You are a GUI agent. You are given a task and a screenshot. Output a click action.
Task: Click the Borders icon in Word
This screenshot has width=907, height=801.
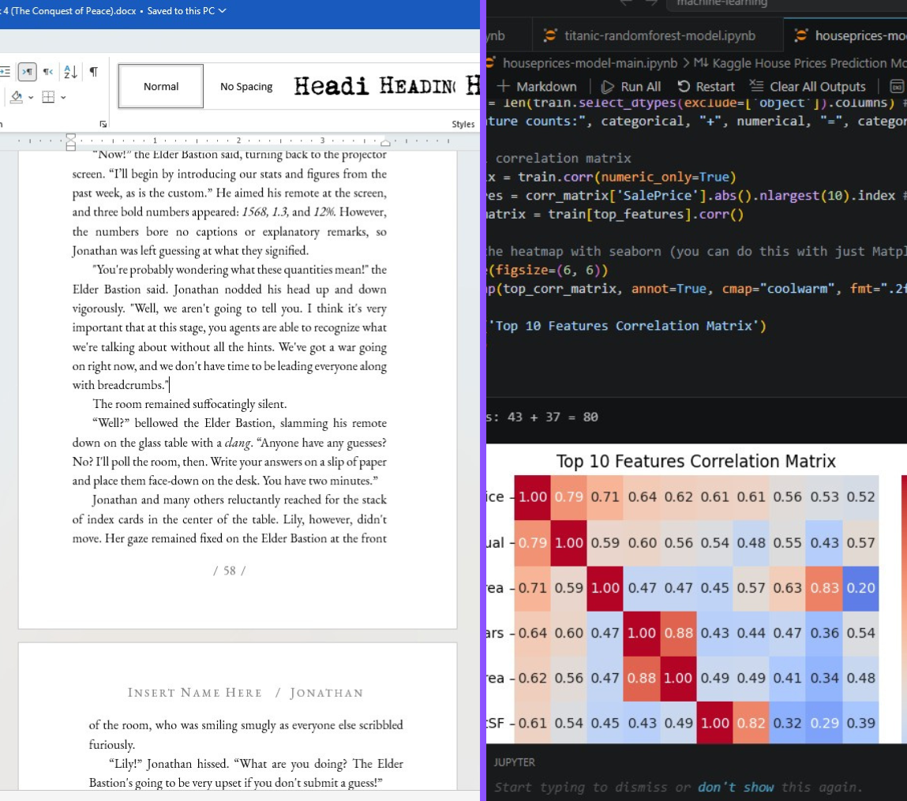(49, 97)
